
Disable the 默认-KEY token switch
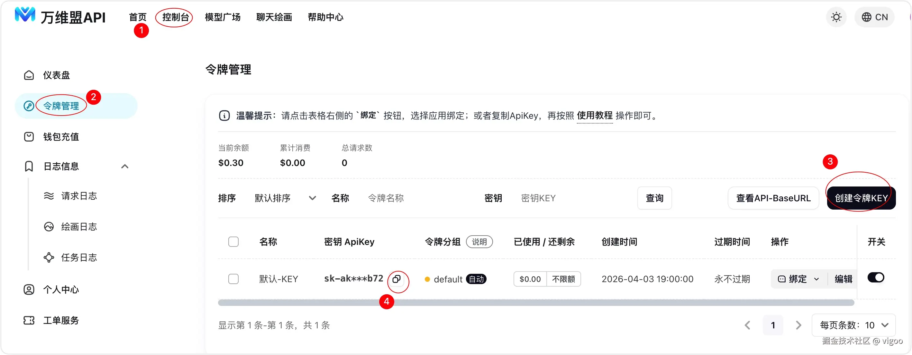pyautogui.click(x=876, y=278)
